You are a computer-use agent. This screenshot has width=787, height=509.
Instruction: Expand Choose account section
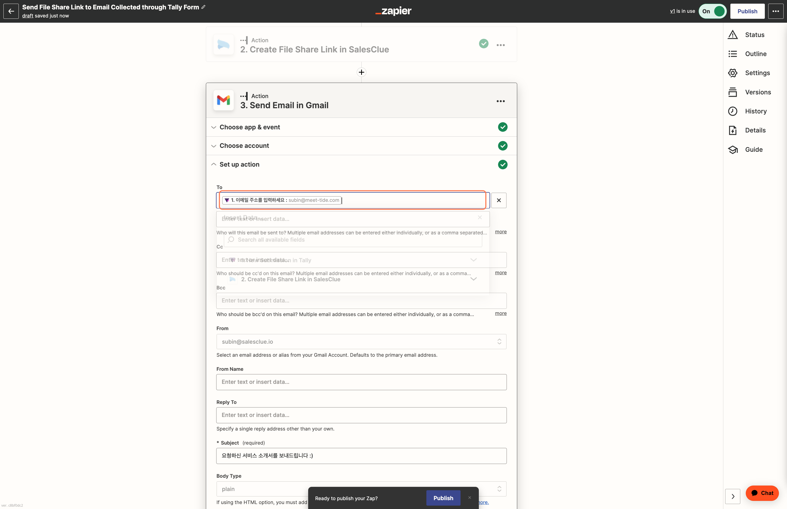(x=361, y=146)
